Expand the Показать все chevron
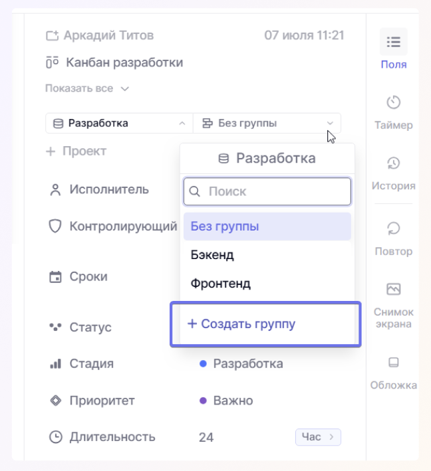This screenshot has height=471, width=431. click(124, 88)
